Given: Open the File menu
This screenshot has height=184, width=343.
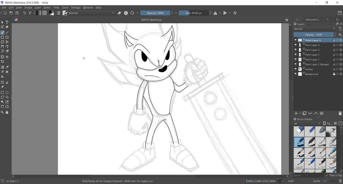Looking at the screenshot, I should pyautogui.click(x=4, y=8).
